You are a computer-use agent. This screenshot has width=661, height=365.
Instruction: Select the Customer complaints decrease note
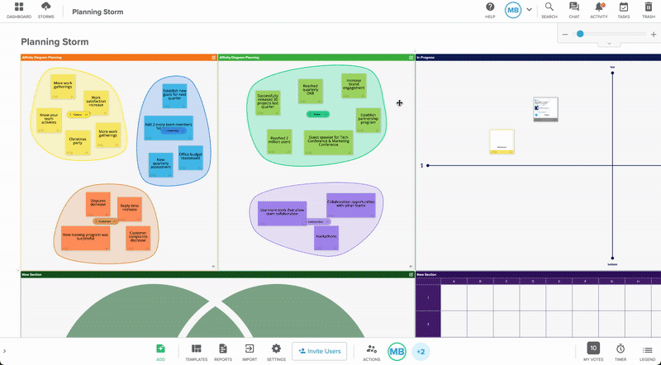click(138, 238)
